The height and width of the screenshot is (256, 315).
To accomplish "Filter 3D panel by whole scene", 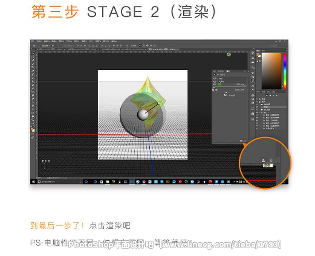I will pos(267,95).
